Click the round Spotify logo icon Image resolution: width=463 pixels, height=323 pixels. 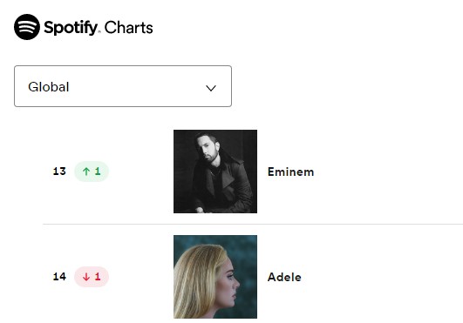27,27
